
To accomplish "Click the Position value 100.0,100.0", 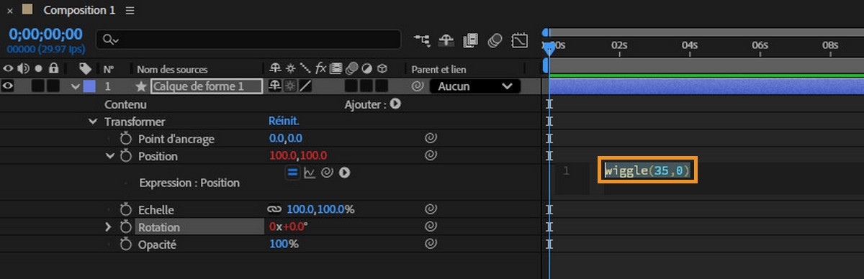I will (x=297, y=156).
